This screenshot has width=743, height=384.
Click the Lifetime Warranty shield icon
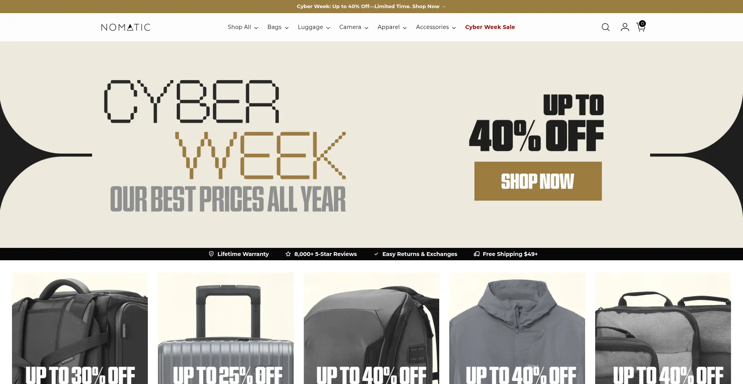(x=211, y=254)
